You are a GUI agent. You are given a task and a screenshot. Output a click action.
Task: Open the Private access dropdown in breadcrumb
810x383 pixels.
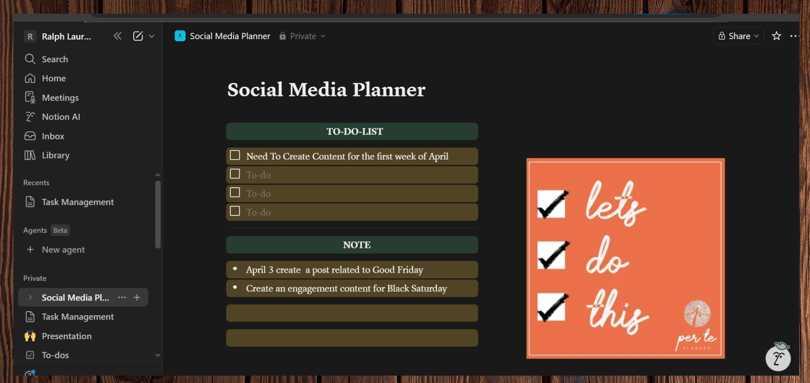[x=303, y=36]
